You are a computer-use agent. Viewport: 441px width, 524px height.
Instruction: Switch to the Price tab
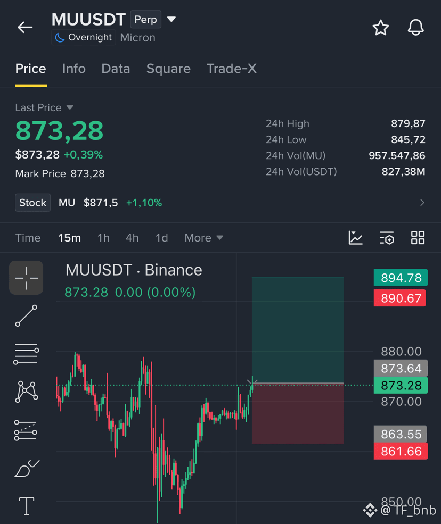[x=31, y=69]
